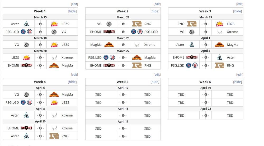The image size is (264, 146).
Task: Click edit link above Week 6
Action: (240, 75)
